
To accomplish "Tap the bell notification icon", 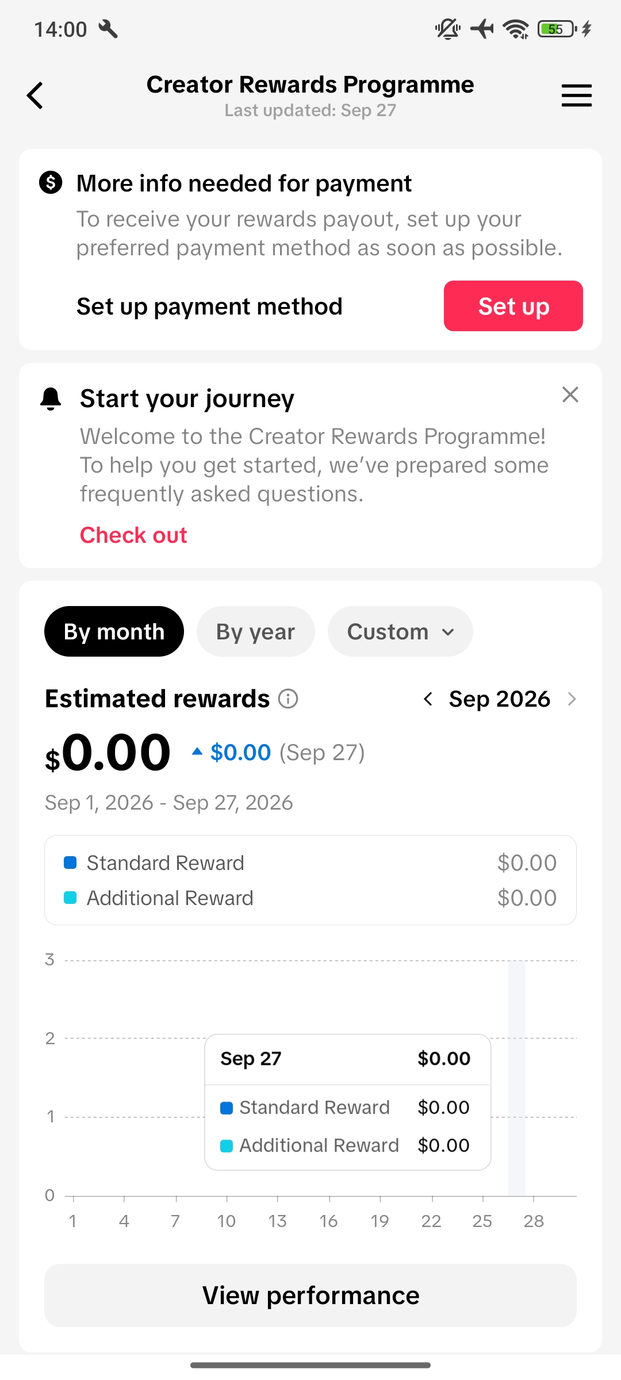I will click(x=51, y=398).
